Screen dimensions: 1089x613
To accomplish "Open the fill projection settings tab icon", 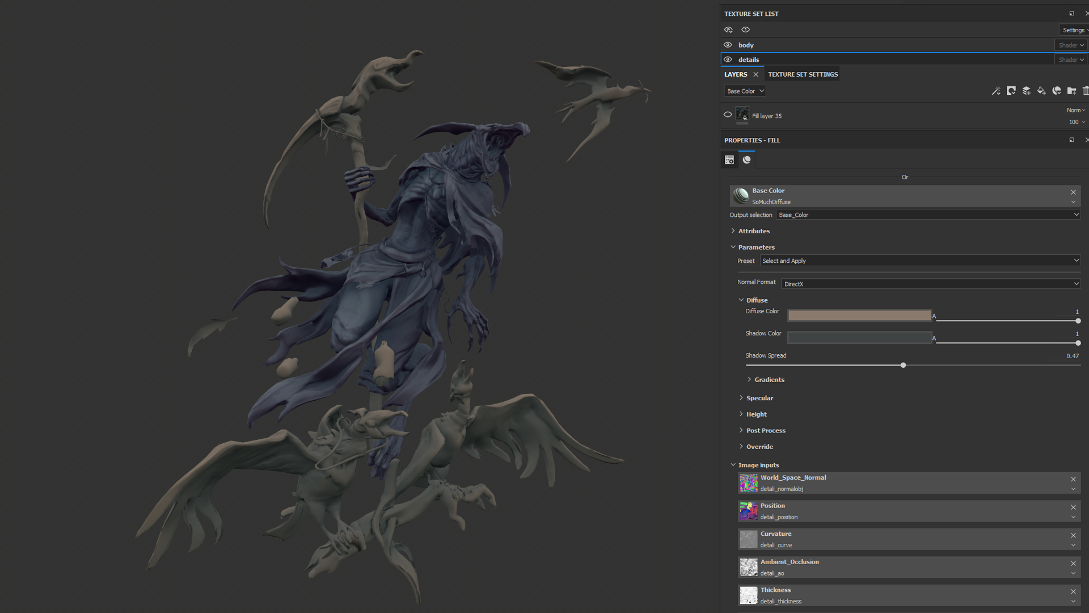I will pos(729,160).
